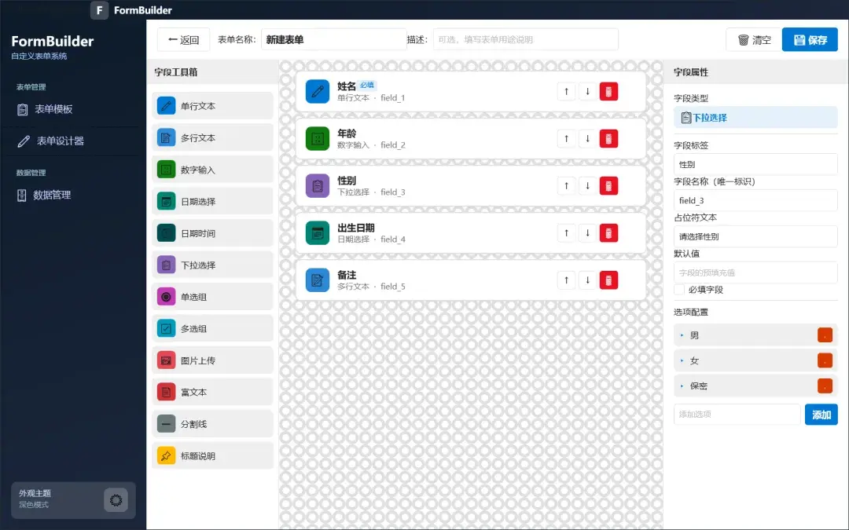The width and height of the screenshot is (849, 530).
Task: Click the 下拉选择 field type display
Action: coord(755,117)
